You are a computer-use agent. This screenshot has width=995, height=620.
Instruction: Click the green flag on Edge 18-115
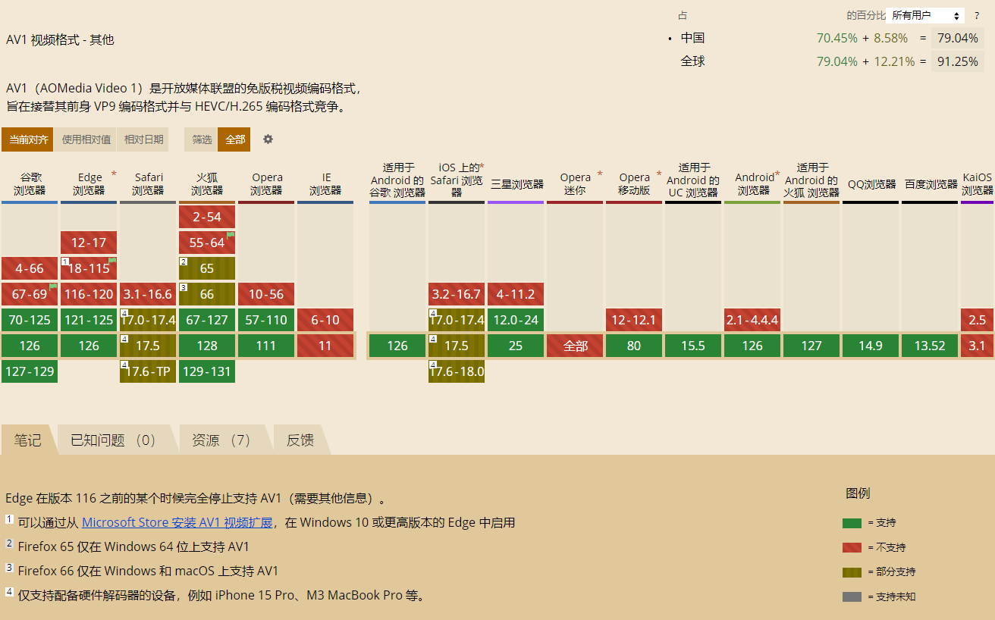112,261
